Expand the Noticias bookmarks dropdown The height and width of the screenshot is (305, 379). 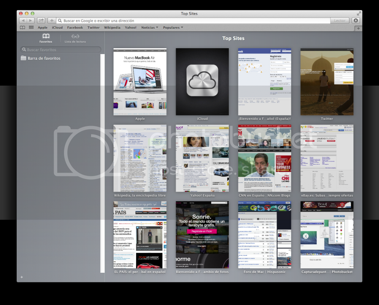click(x=150, y=27)
